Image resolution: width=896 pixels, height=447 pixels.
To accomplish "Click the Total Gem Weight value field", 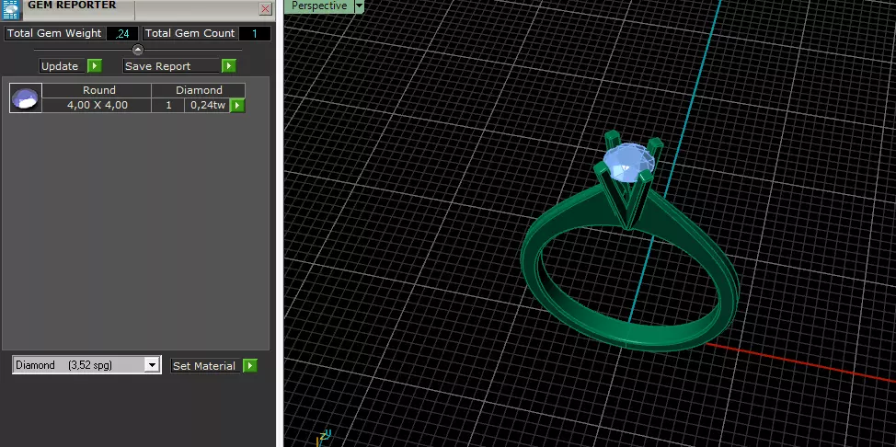I will [121, 33].
